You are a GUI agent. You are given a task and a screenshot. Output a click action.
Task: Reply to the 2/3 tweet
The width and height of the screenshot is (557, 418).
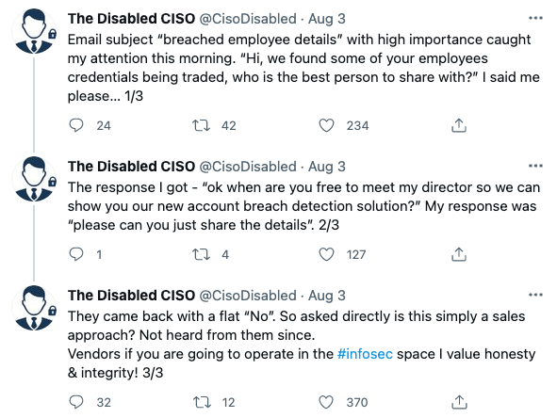tap(76, 254)
